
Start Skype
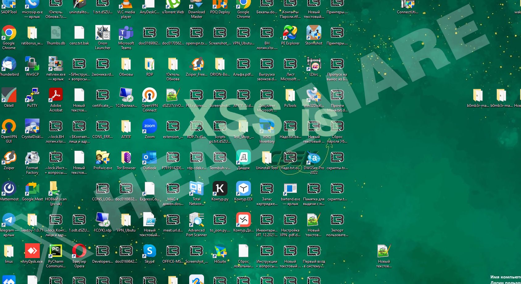pyautogui.click(x=149, y=251)
